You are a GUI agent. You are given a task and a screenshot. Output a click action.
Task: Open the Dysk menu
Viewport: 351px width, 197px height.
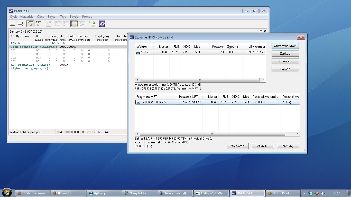(x=14, y=17)
